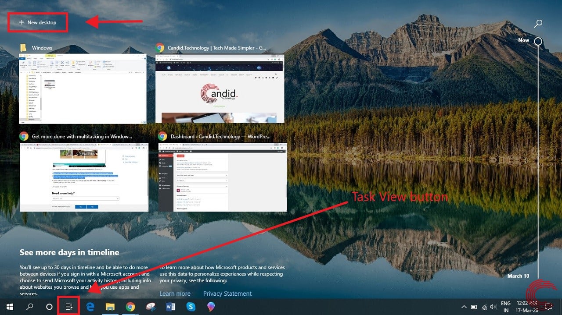
Task: Click the 'Dashboard ‹ Candid.Technology — WordPress' title text
Action: click(x=220, y=136)
